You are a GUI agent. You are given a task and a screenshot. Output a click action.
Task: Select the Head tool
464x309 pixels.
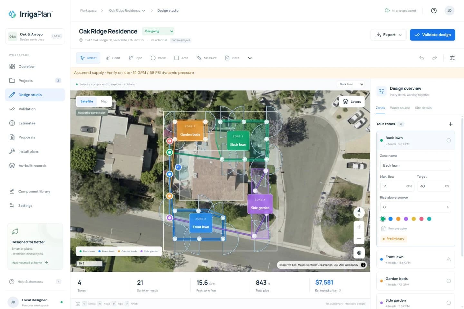tap(113, 58)
